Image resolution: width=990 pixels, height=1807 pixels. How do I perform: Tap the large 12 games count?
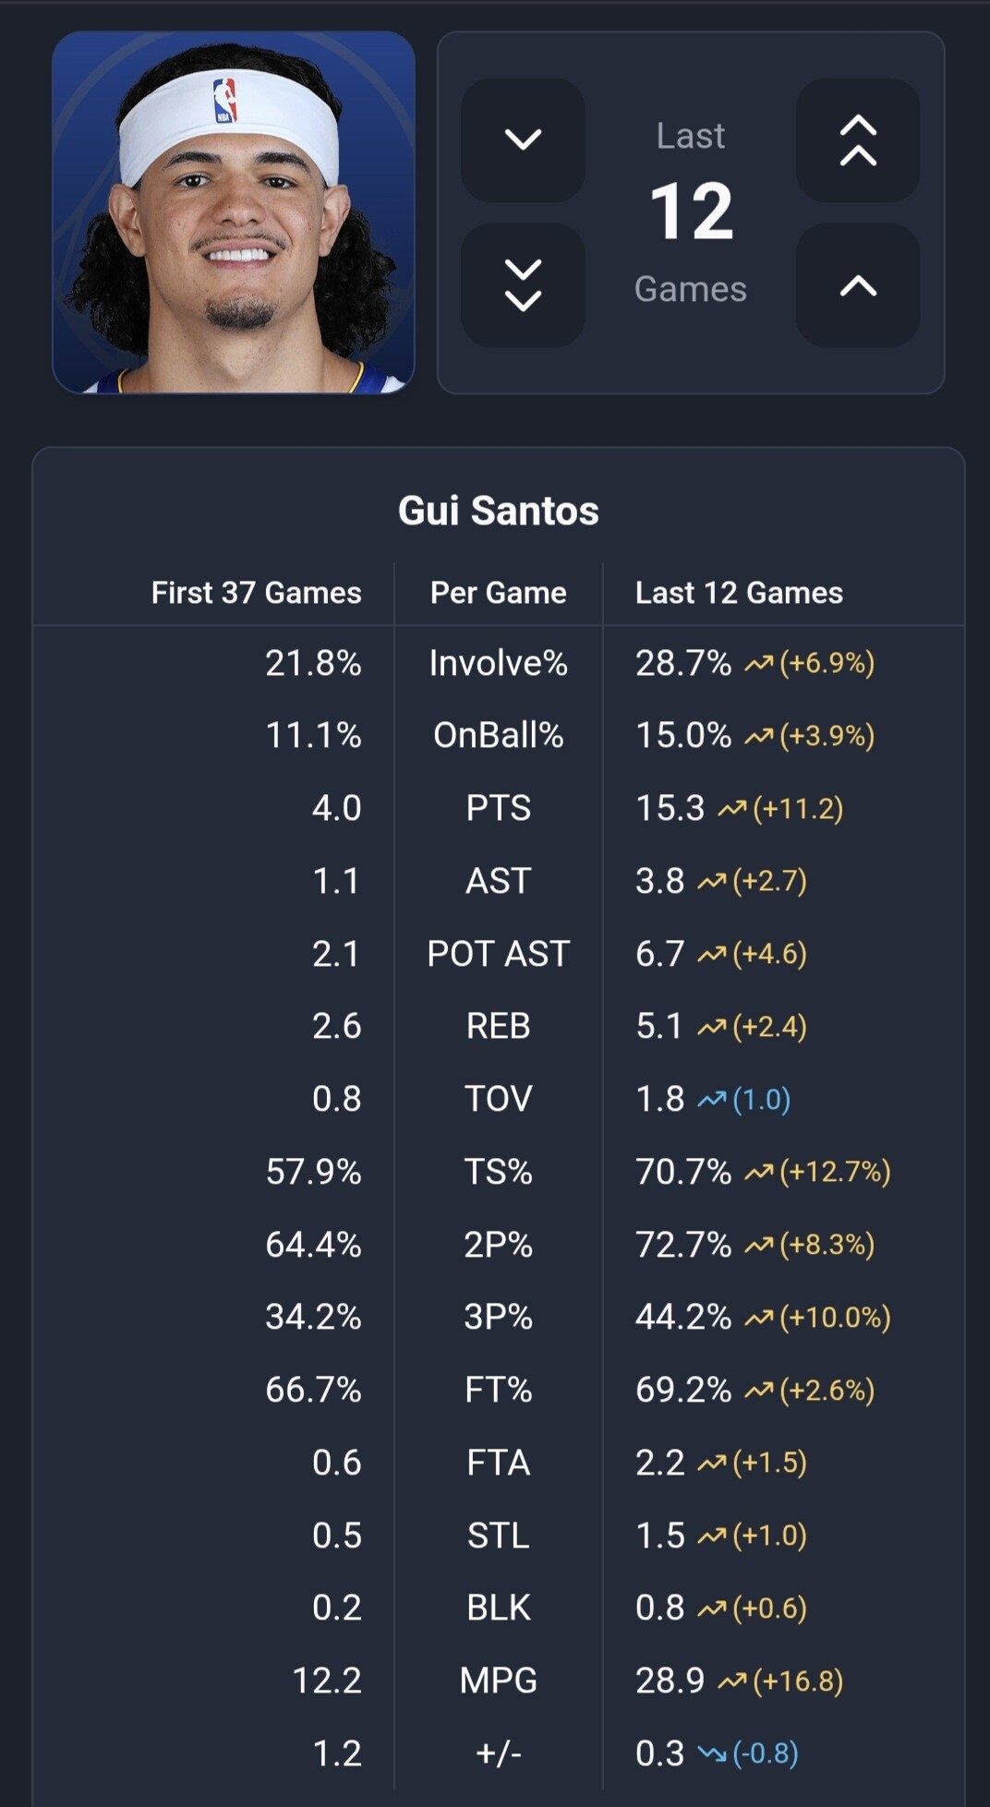691,211
